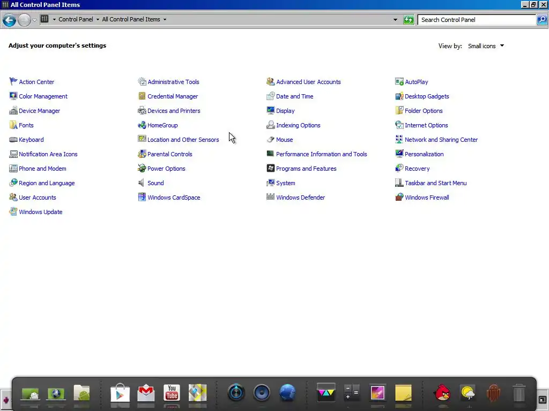Click the Programs and Features icon

click(270, 168)
